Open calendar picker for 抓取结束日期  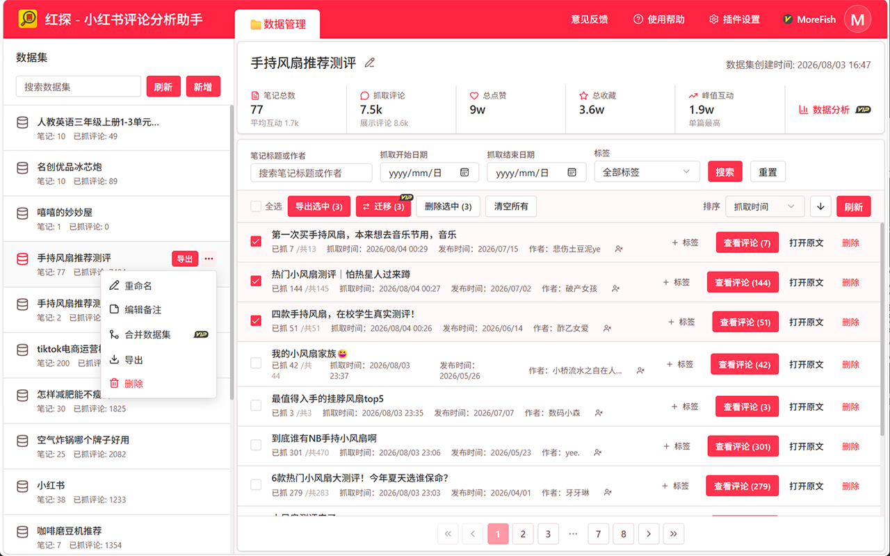pos(572,172)
